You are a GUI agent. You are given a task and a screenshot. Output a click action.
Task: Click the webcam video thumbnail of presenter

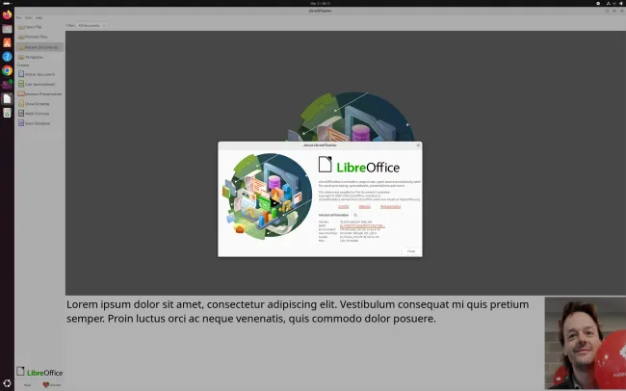click(586, 343)
